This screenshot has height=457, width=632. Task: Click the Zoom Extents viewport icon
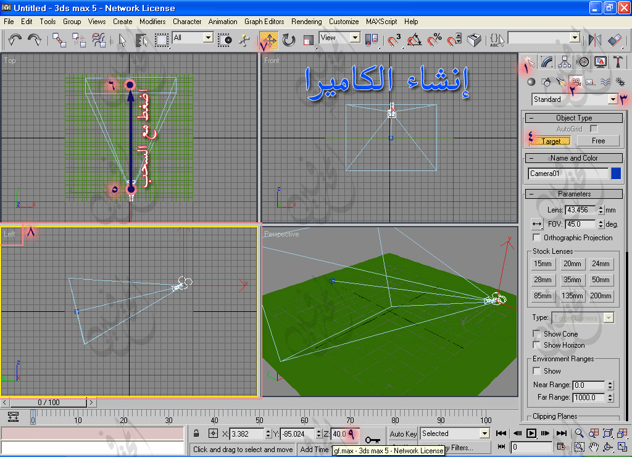click(608, 433)
